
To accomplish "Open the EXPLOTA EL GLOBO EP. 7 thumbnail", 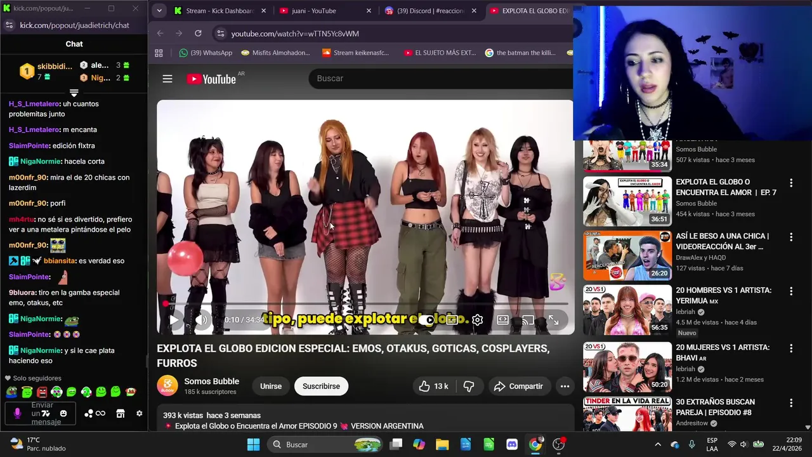I will point(627,201).
